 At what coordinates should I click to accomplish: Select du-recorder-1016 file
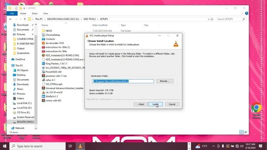point(55,43)
